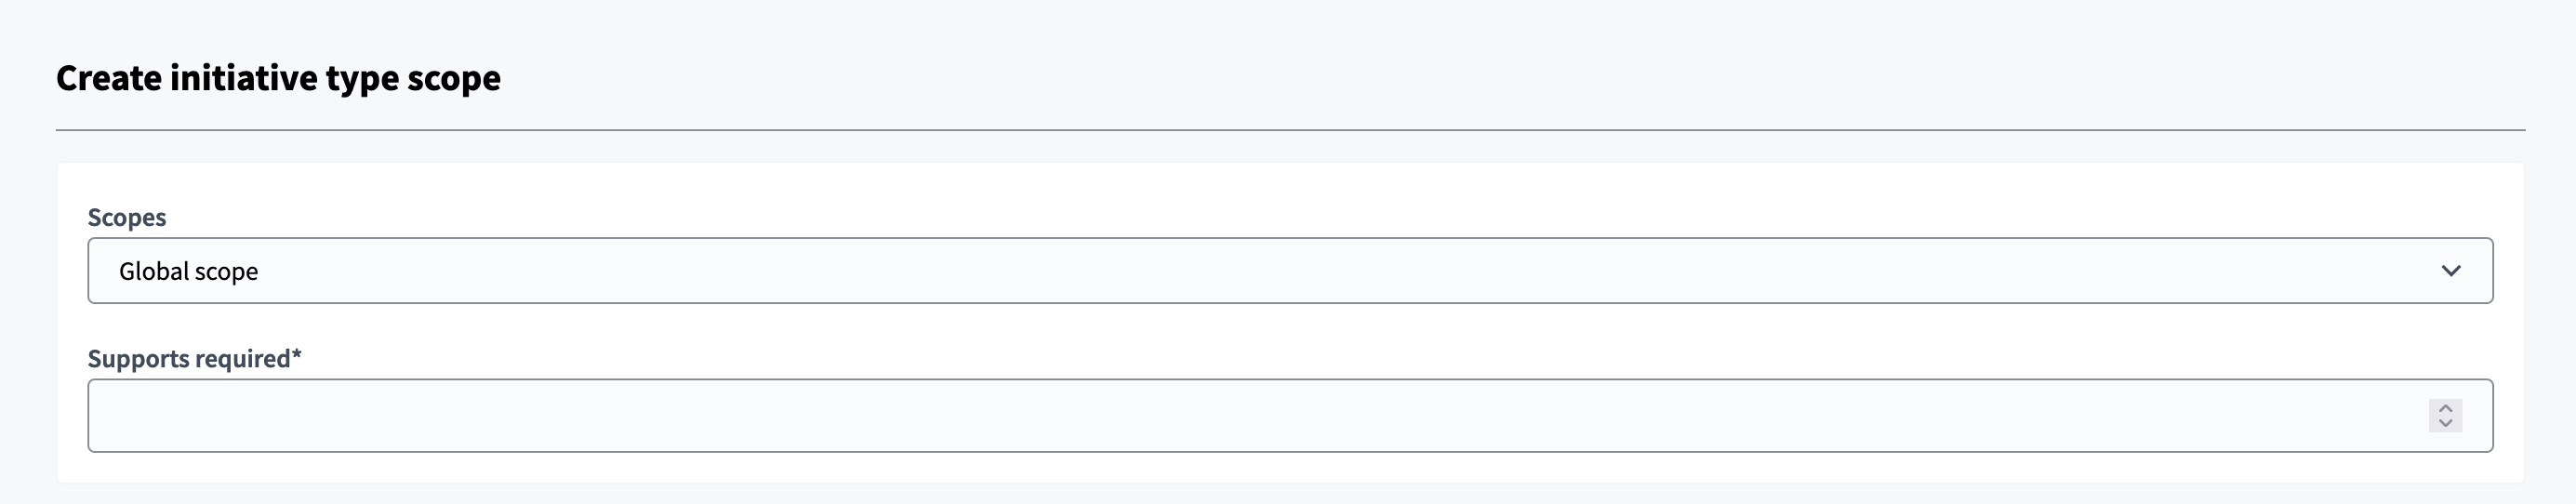This screenshot has height=504, width=2576.
Task: Click the downward caret on Global scope
Action: [x=2451, y=271]
